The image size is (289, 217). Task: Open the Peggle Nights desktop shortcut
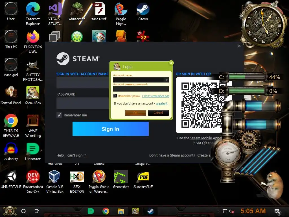click(x=121, y=14)
